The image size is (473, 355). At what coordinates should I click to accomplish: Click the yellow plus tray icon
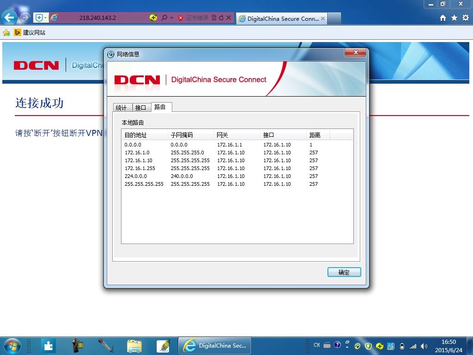click(380, 346)
